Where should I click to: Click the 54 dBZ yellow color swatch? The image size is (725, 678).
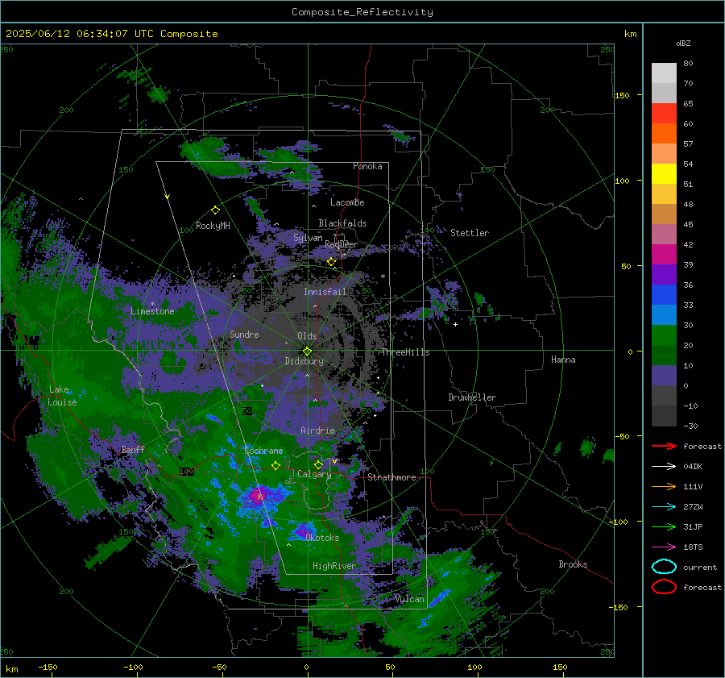664,173
